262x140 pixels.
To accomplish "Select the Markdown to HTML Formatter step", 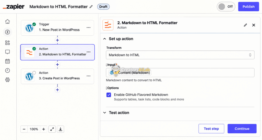I will coord(58,52).
